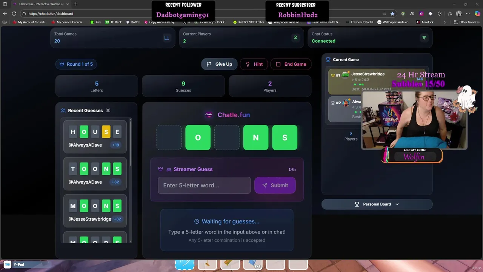Click the Recent Guesses people icon
Image resolution: width=483 pixels, height=272 pixels.
[63, 111]
